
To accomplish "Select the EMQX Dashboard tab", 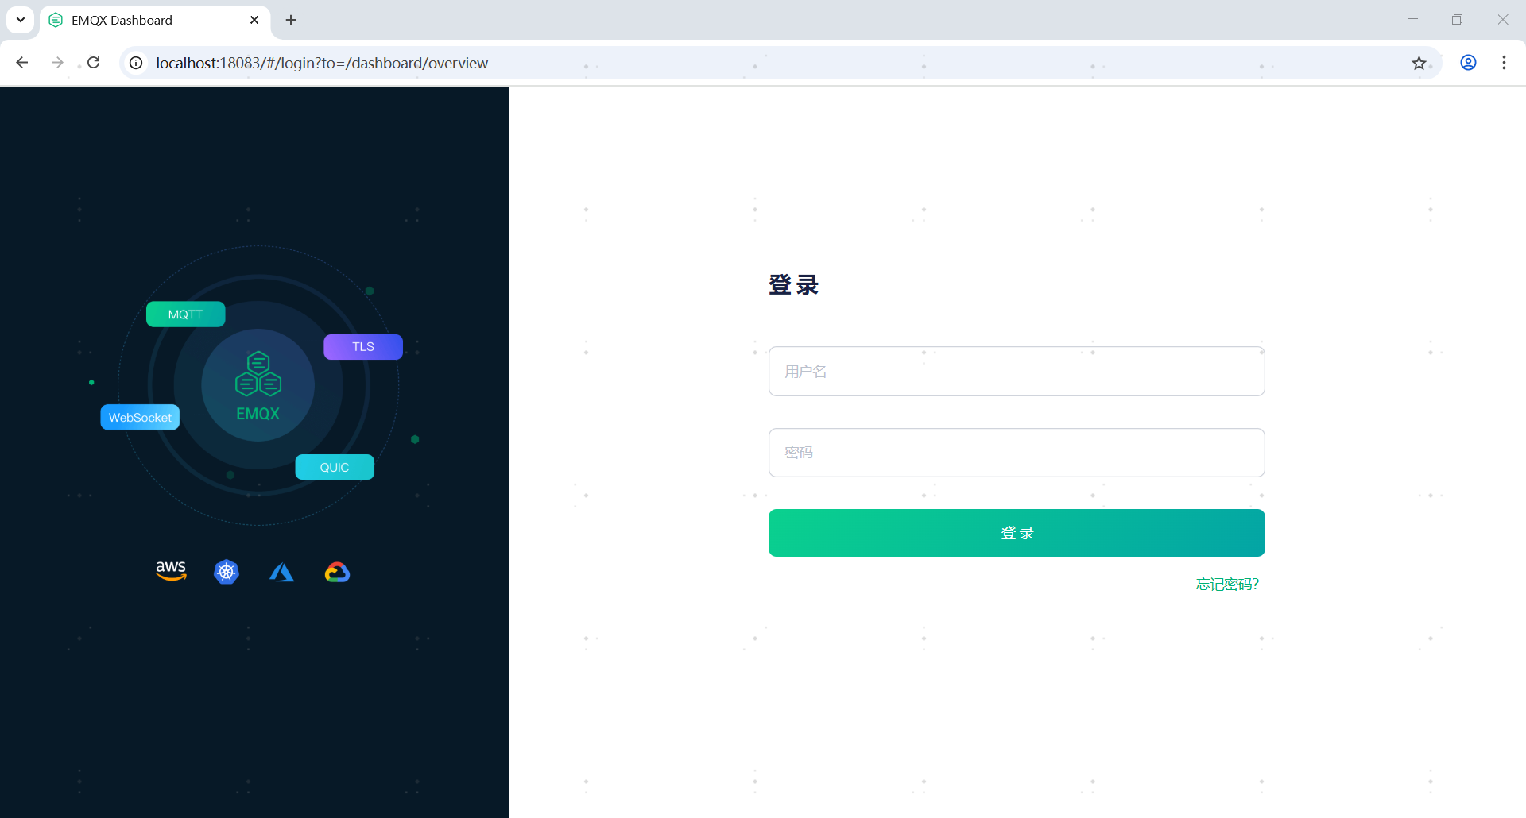I will point(155,20).
